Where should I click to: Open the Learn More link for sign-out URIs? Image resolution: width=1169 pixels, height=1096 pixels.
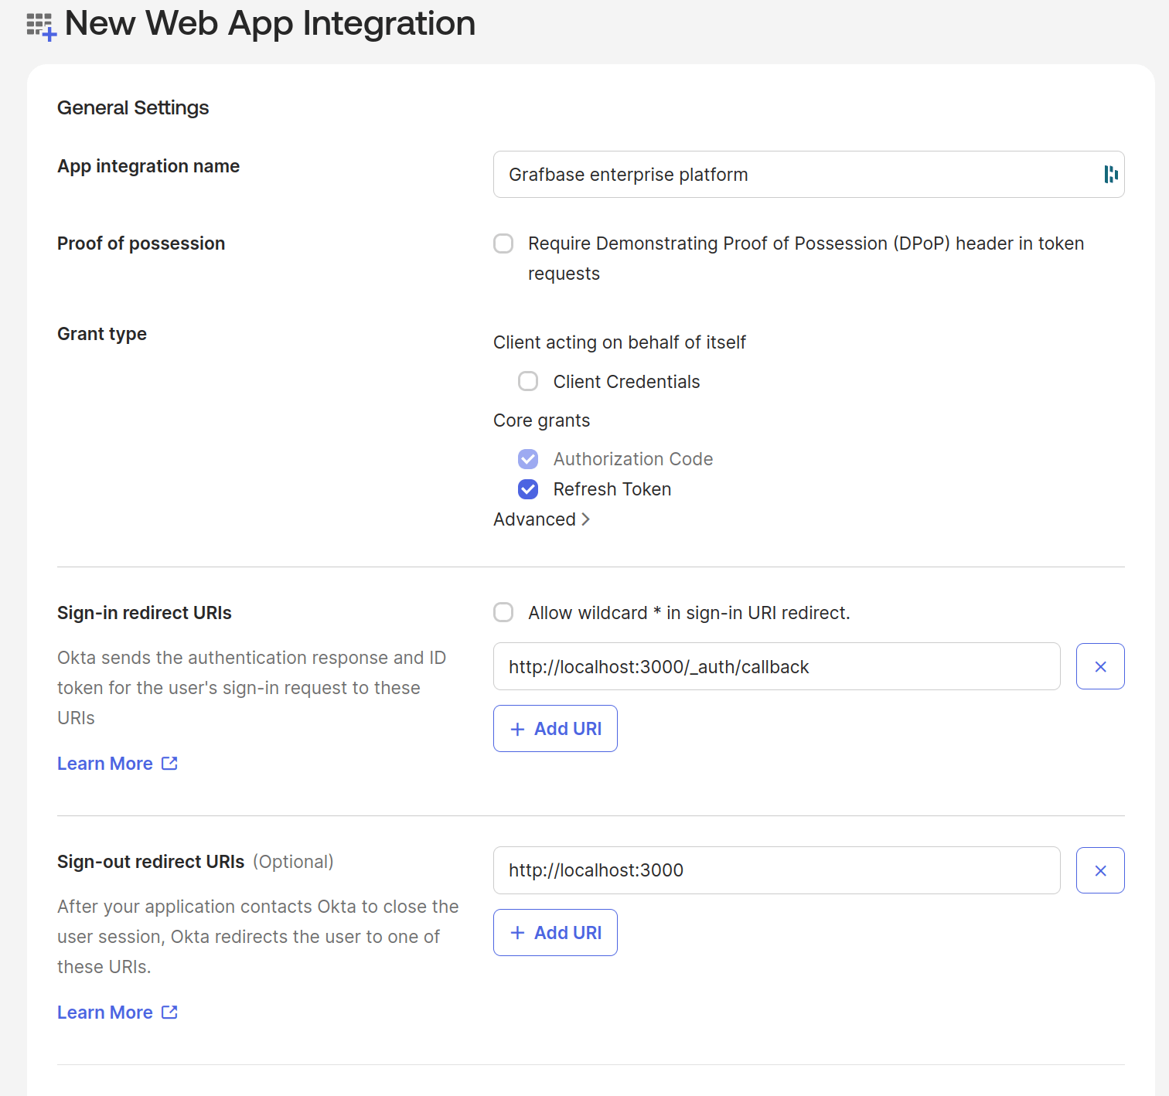click(105, 1012)
